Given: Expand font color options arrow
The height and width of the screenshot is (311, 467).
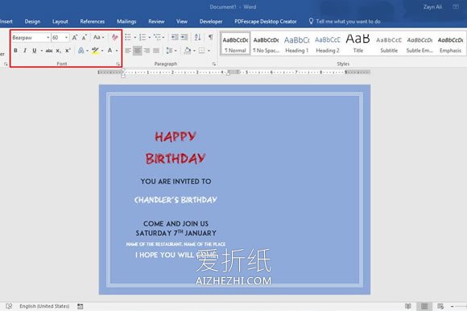Looking at the screenshot, I should click(x=117, y=51).
